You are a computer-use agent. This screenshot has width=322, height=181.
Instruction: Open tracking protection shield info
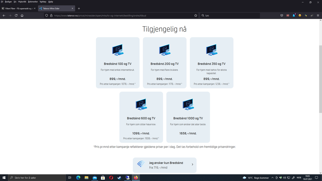click(47, 15)
